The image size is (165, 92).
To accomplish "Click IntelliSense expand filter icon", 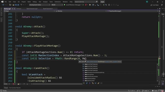I will tap(84, 83).
